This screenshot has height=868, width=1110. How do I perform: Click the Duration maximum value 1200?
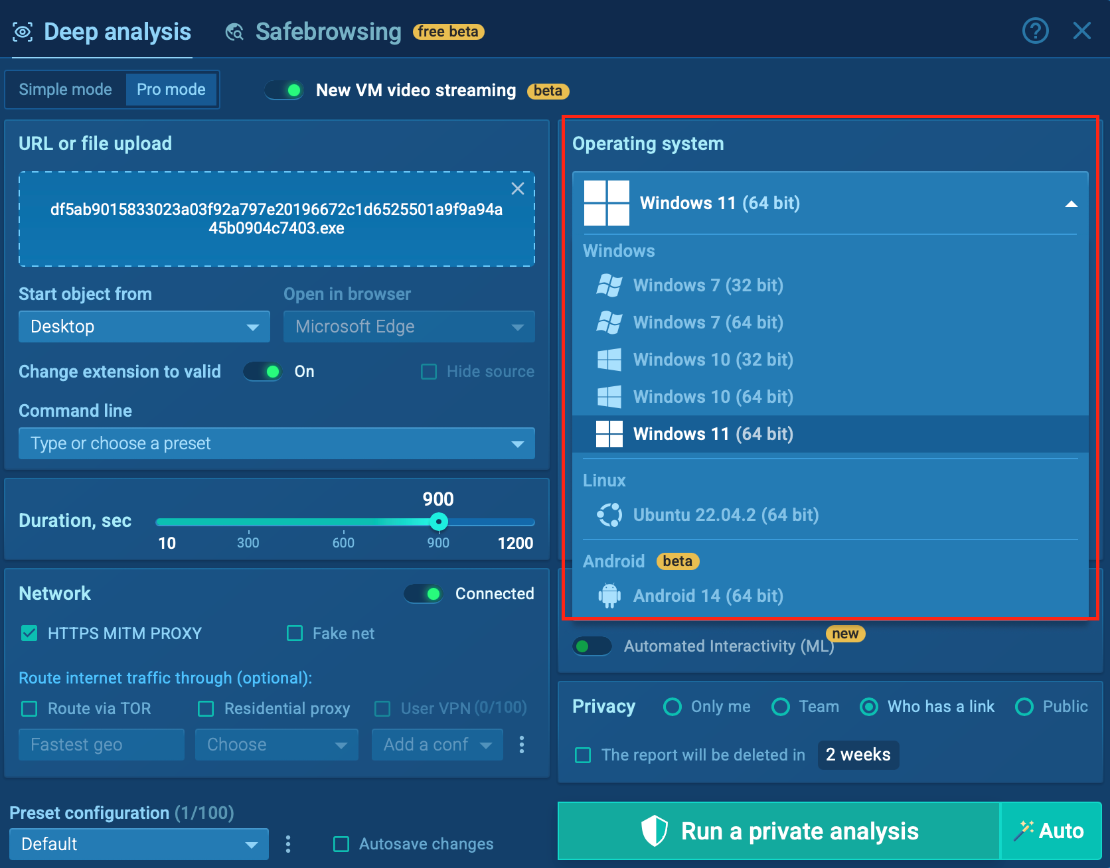click(x=515, y=543)
